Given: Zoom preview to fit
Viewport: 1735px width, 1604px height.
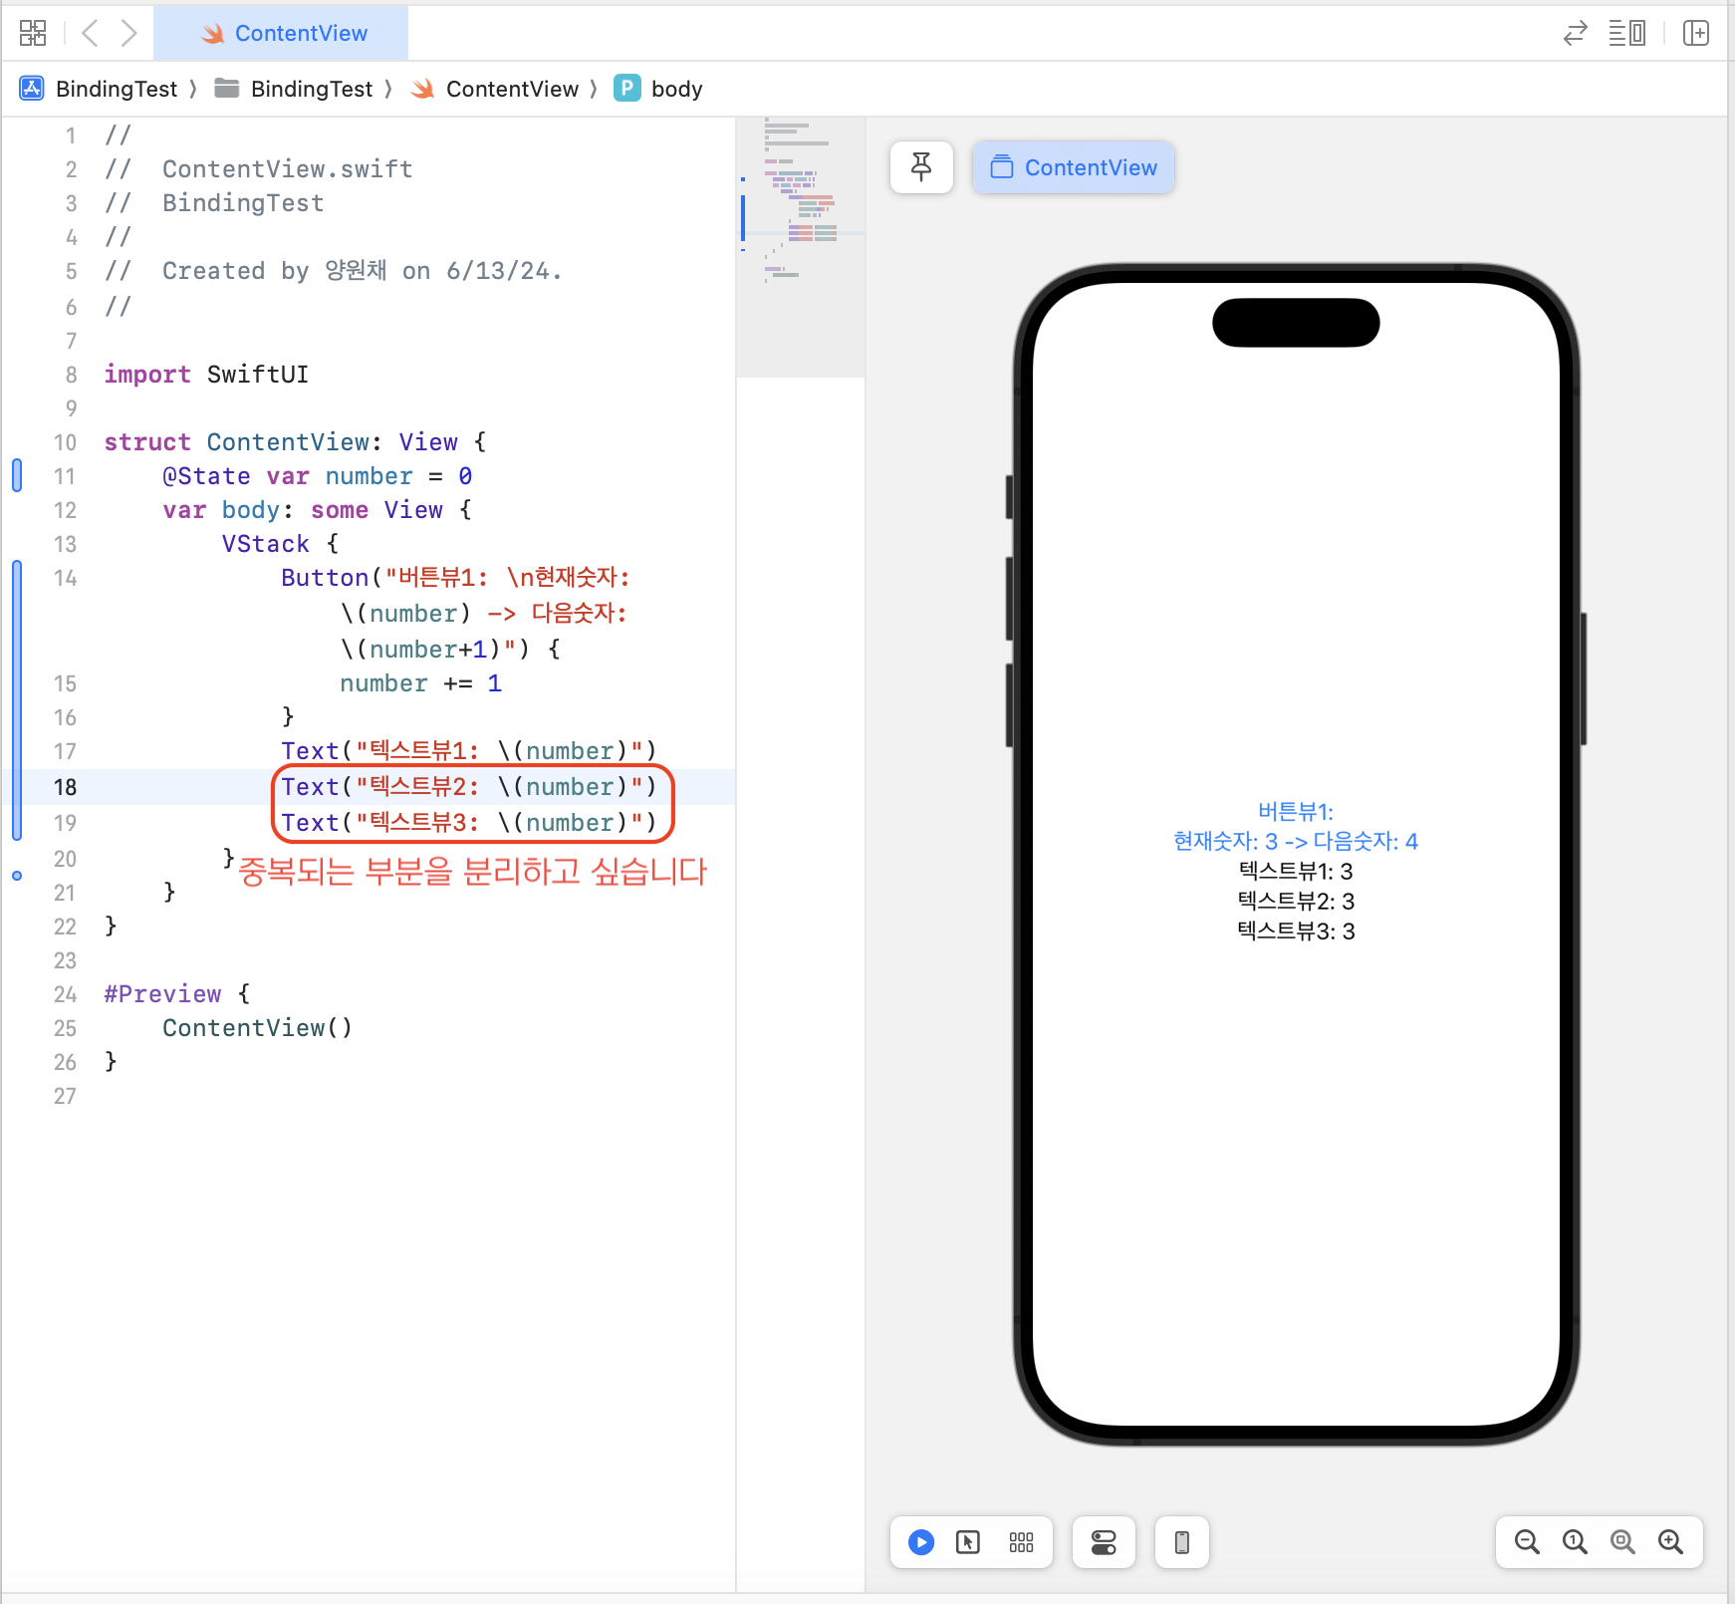Looking at the screenshot, I should click(x=1622, y=1542).
